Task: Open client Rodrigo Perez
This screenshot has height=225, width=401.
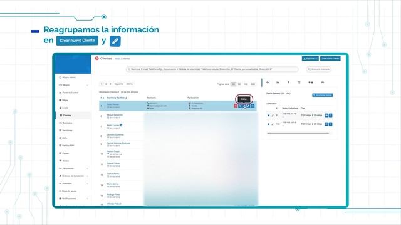Action: click(113, 194)
